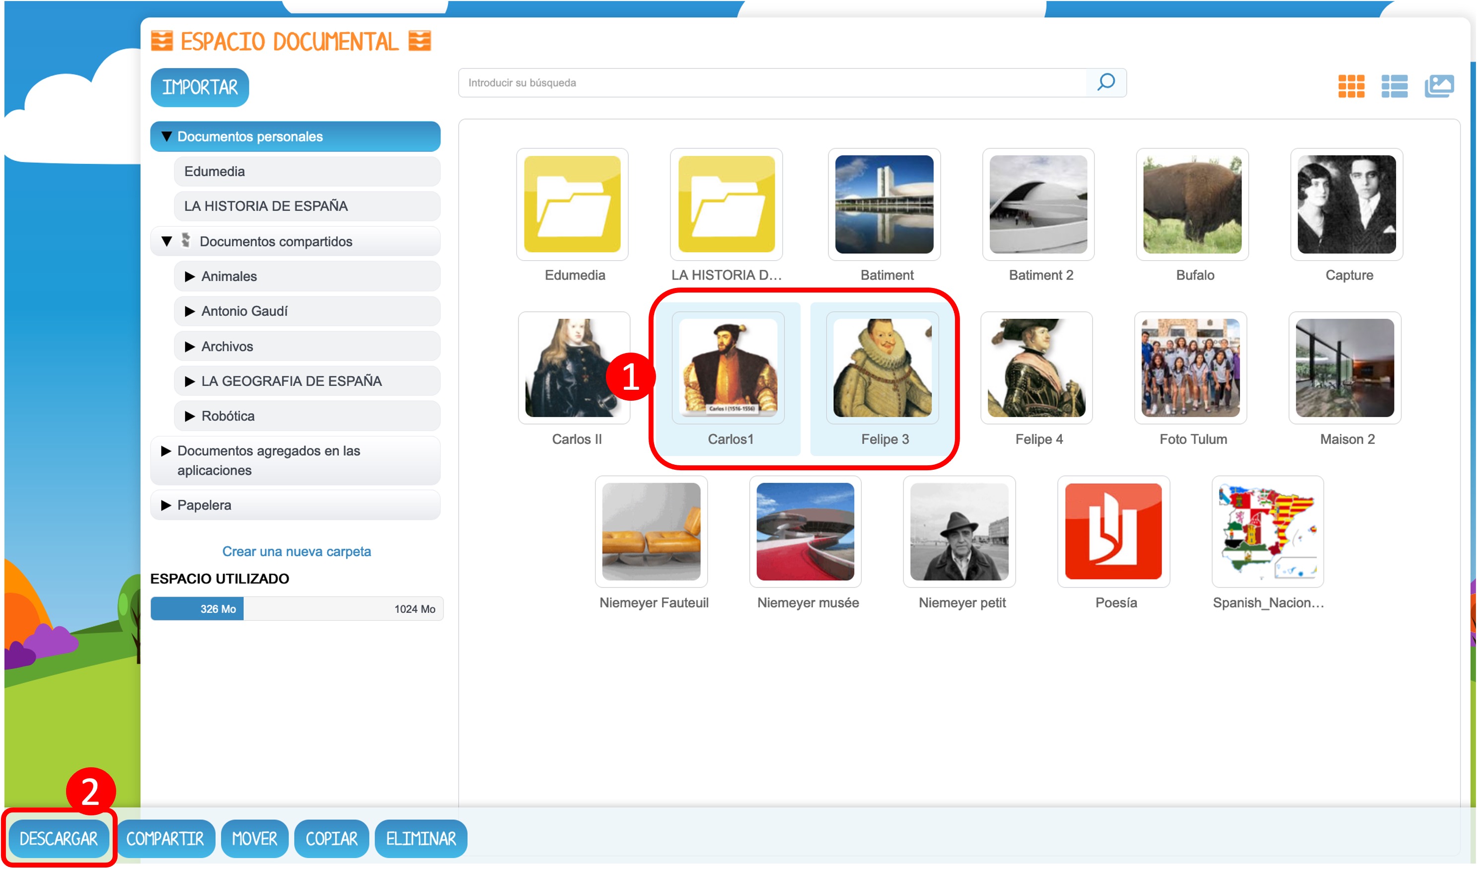Image resolution: width=1477 pixels, height=869 pixels.
Task: Select the Bufalo image thumbnail
Action: tap(1192, 204)
